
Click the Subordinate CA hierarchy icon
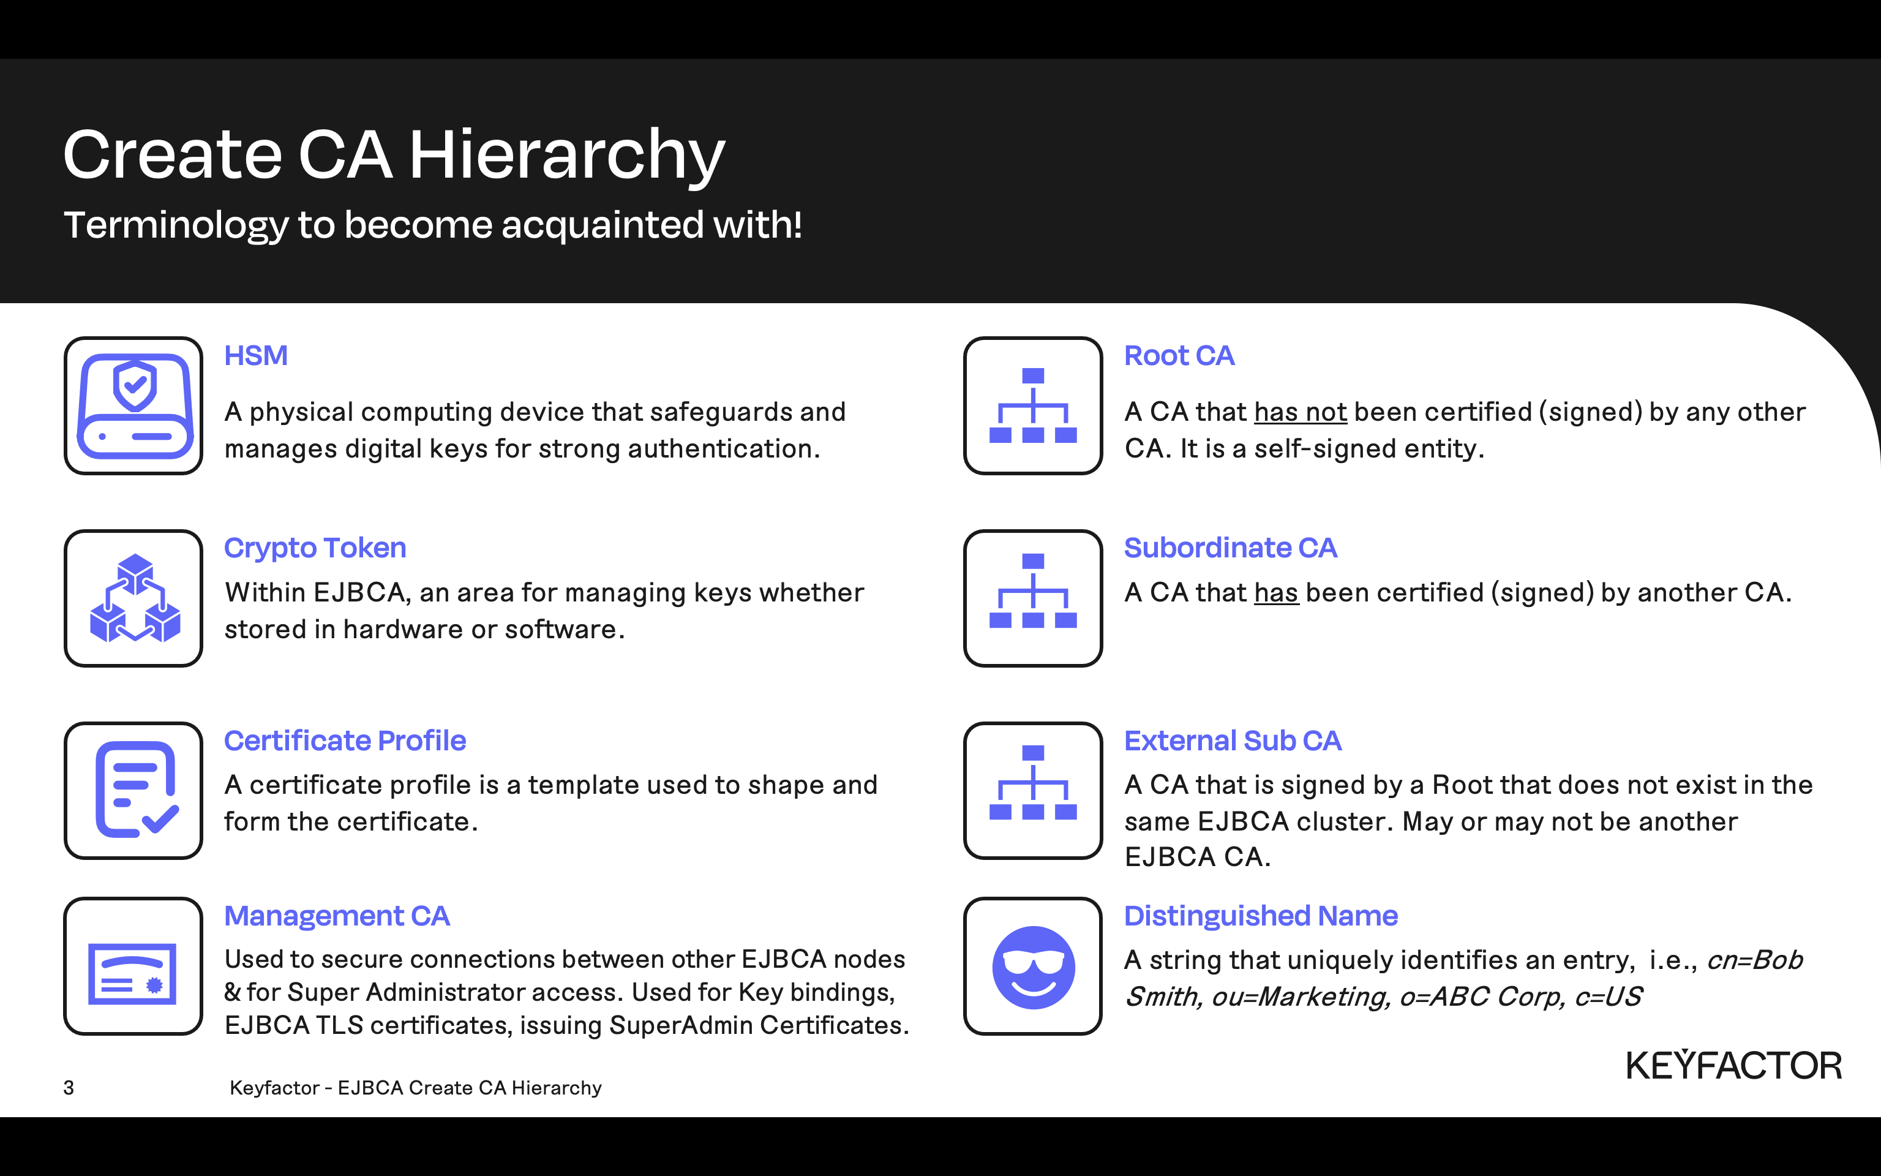(1033, 598)
